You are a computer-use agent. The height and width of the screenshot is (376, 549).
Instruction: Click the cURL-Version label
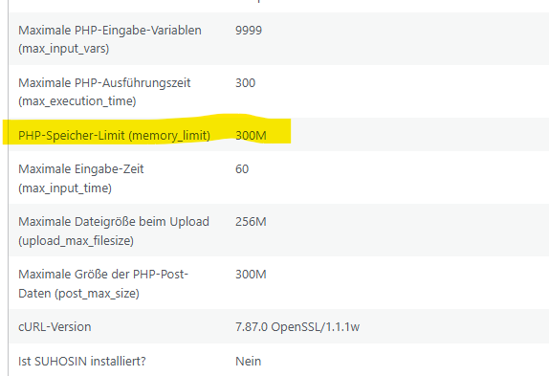pos(55,326)
